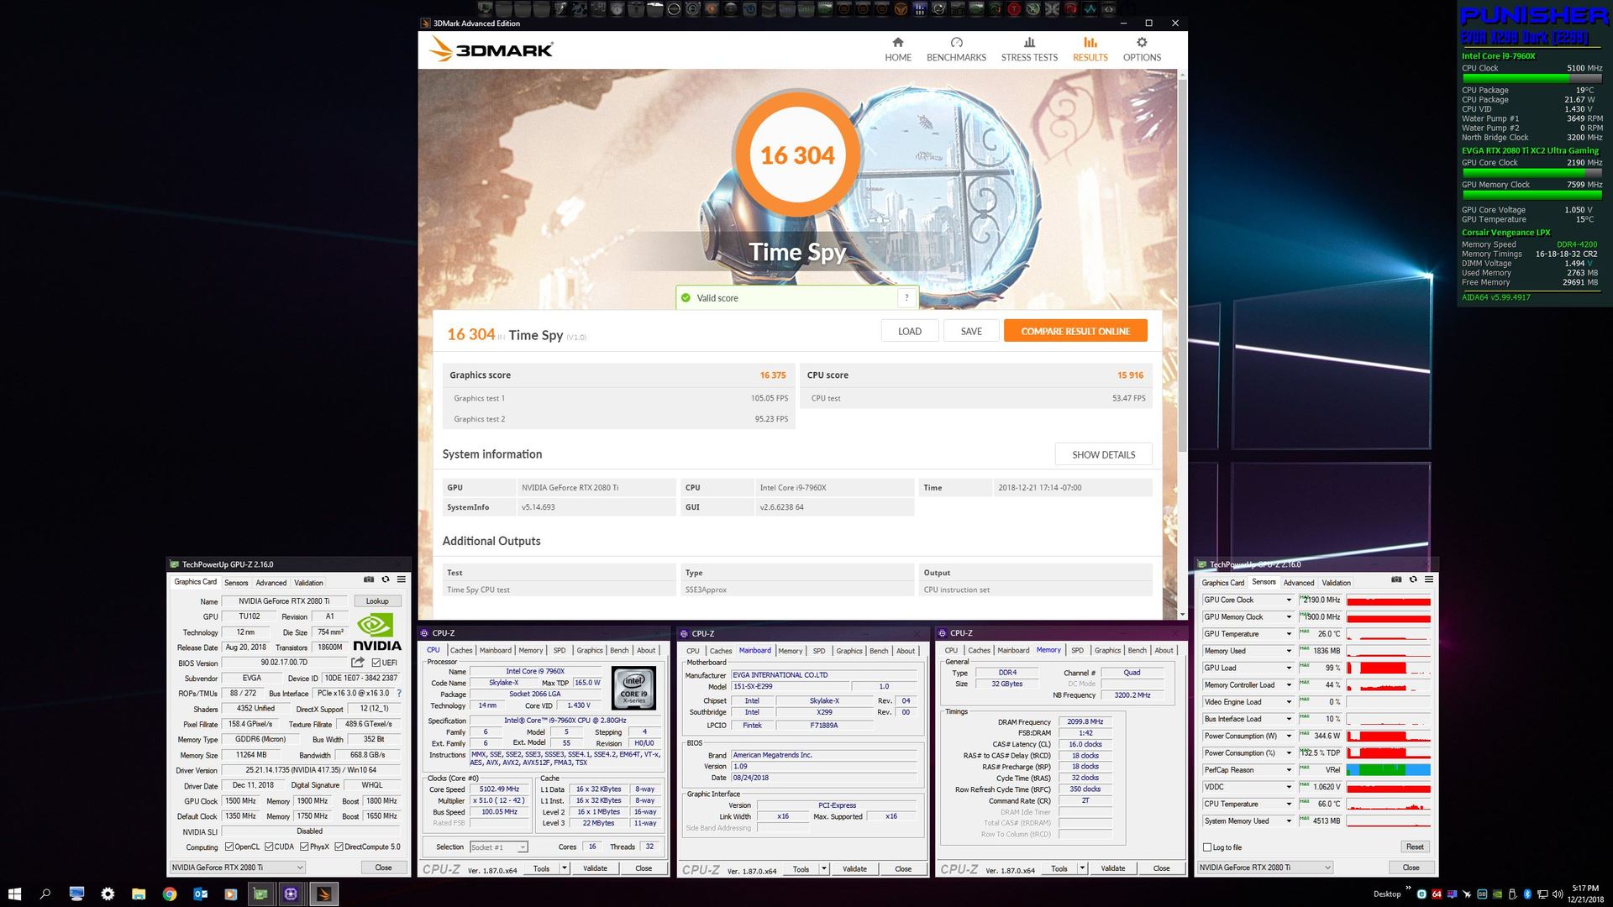Screen dimensions: 1613x907
Task: Toggle the UEFI checkbox in GPU-Z
Action: click(x=376, y=663)
